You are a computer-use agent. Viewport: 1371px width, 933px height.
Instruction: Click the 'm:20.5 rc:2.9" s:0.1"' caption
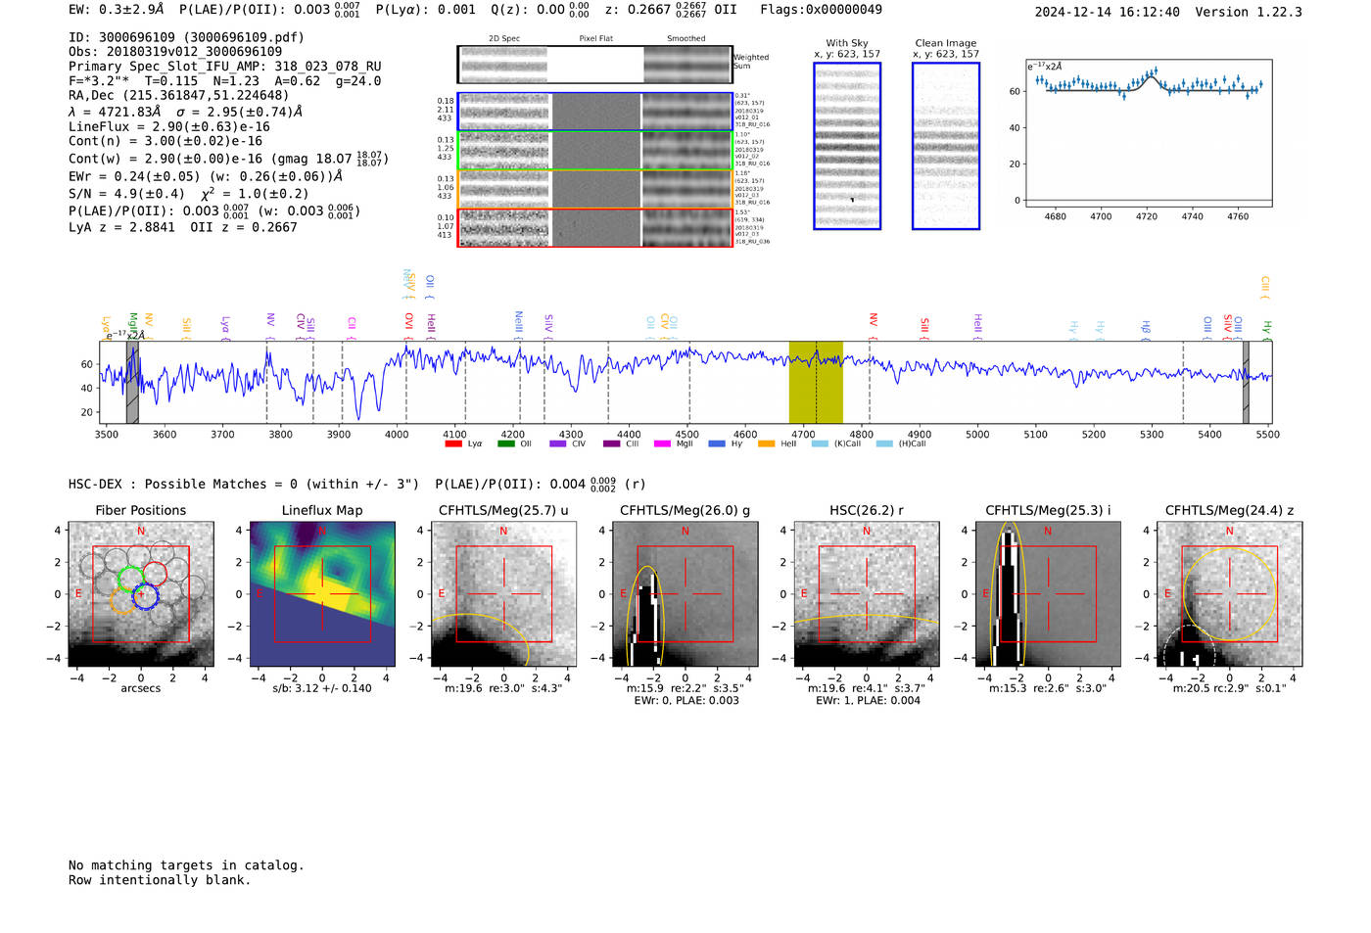(x=1230, y=688)
